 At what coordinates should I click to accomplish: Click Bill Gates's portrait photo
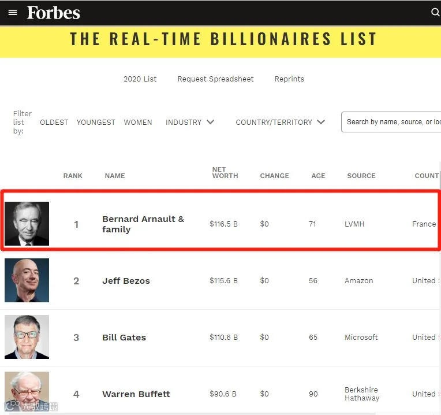click(27, 337)
